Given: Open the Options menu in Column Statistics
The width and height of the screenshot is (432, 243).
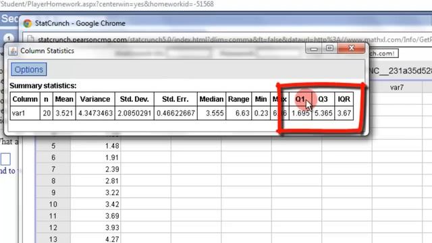Looking at the screenshot, I should pos(28,70).
